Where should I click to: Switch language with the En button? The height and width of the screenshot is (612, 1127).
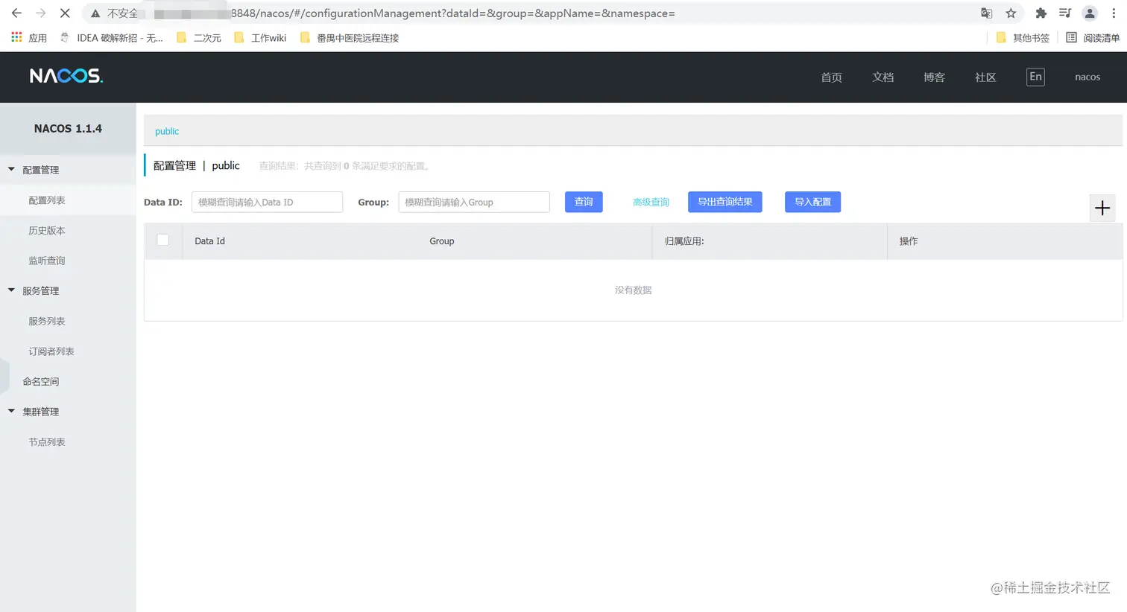[1035, 77]
